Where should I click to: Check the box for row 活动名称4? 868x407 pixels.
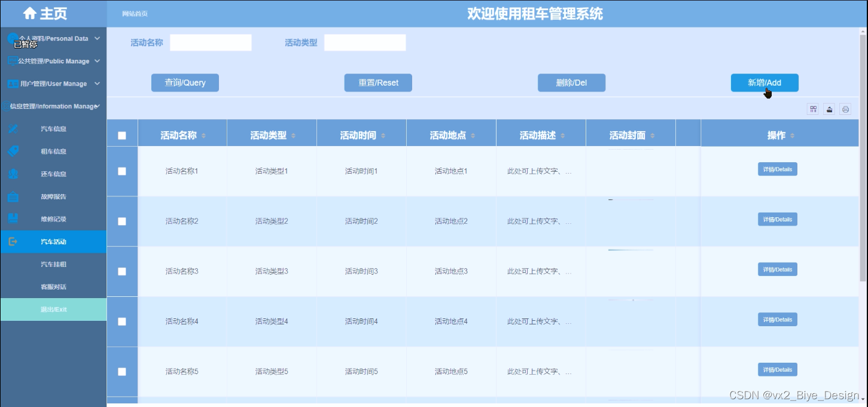(122, 321)
